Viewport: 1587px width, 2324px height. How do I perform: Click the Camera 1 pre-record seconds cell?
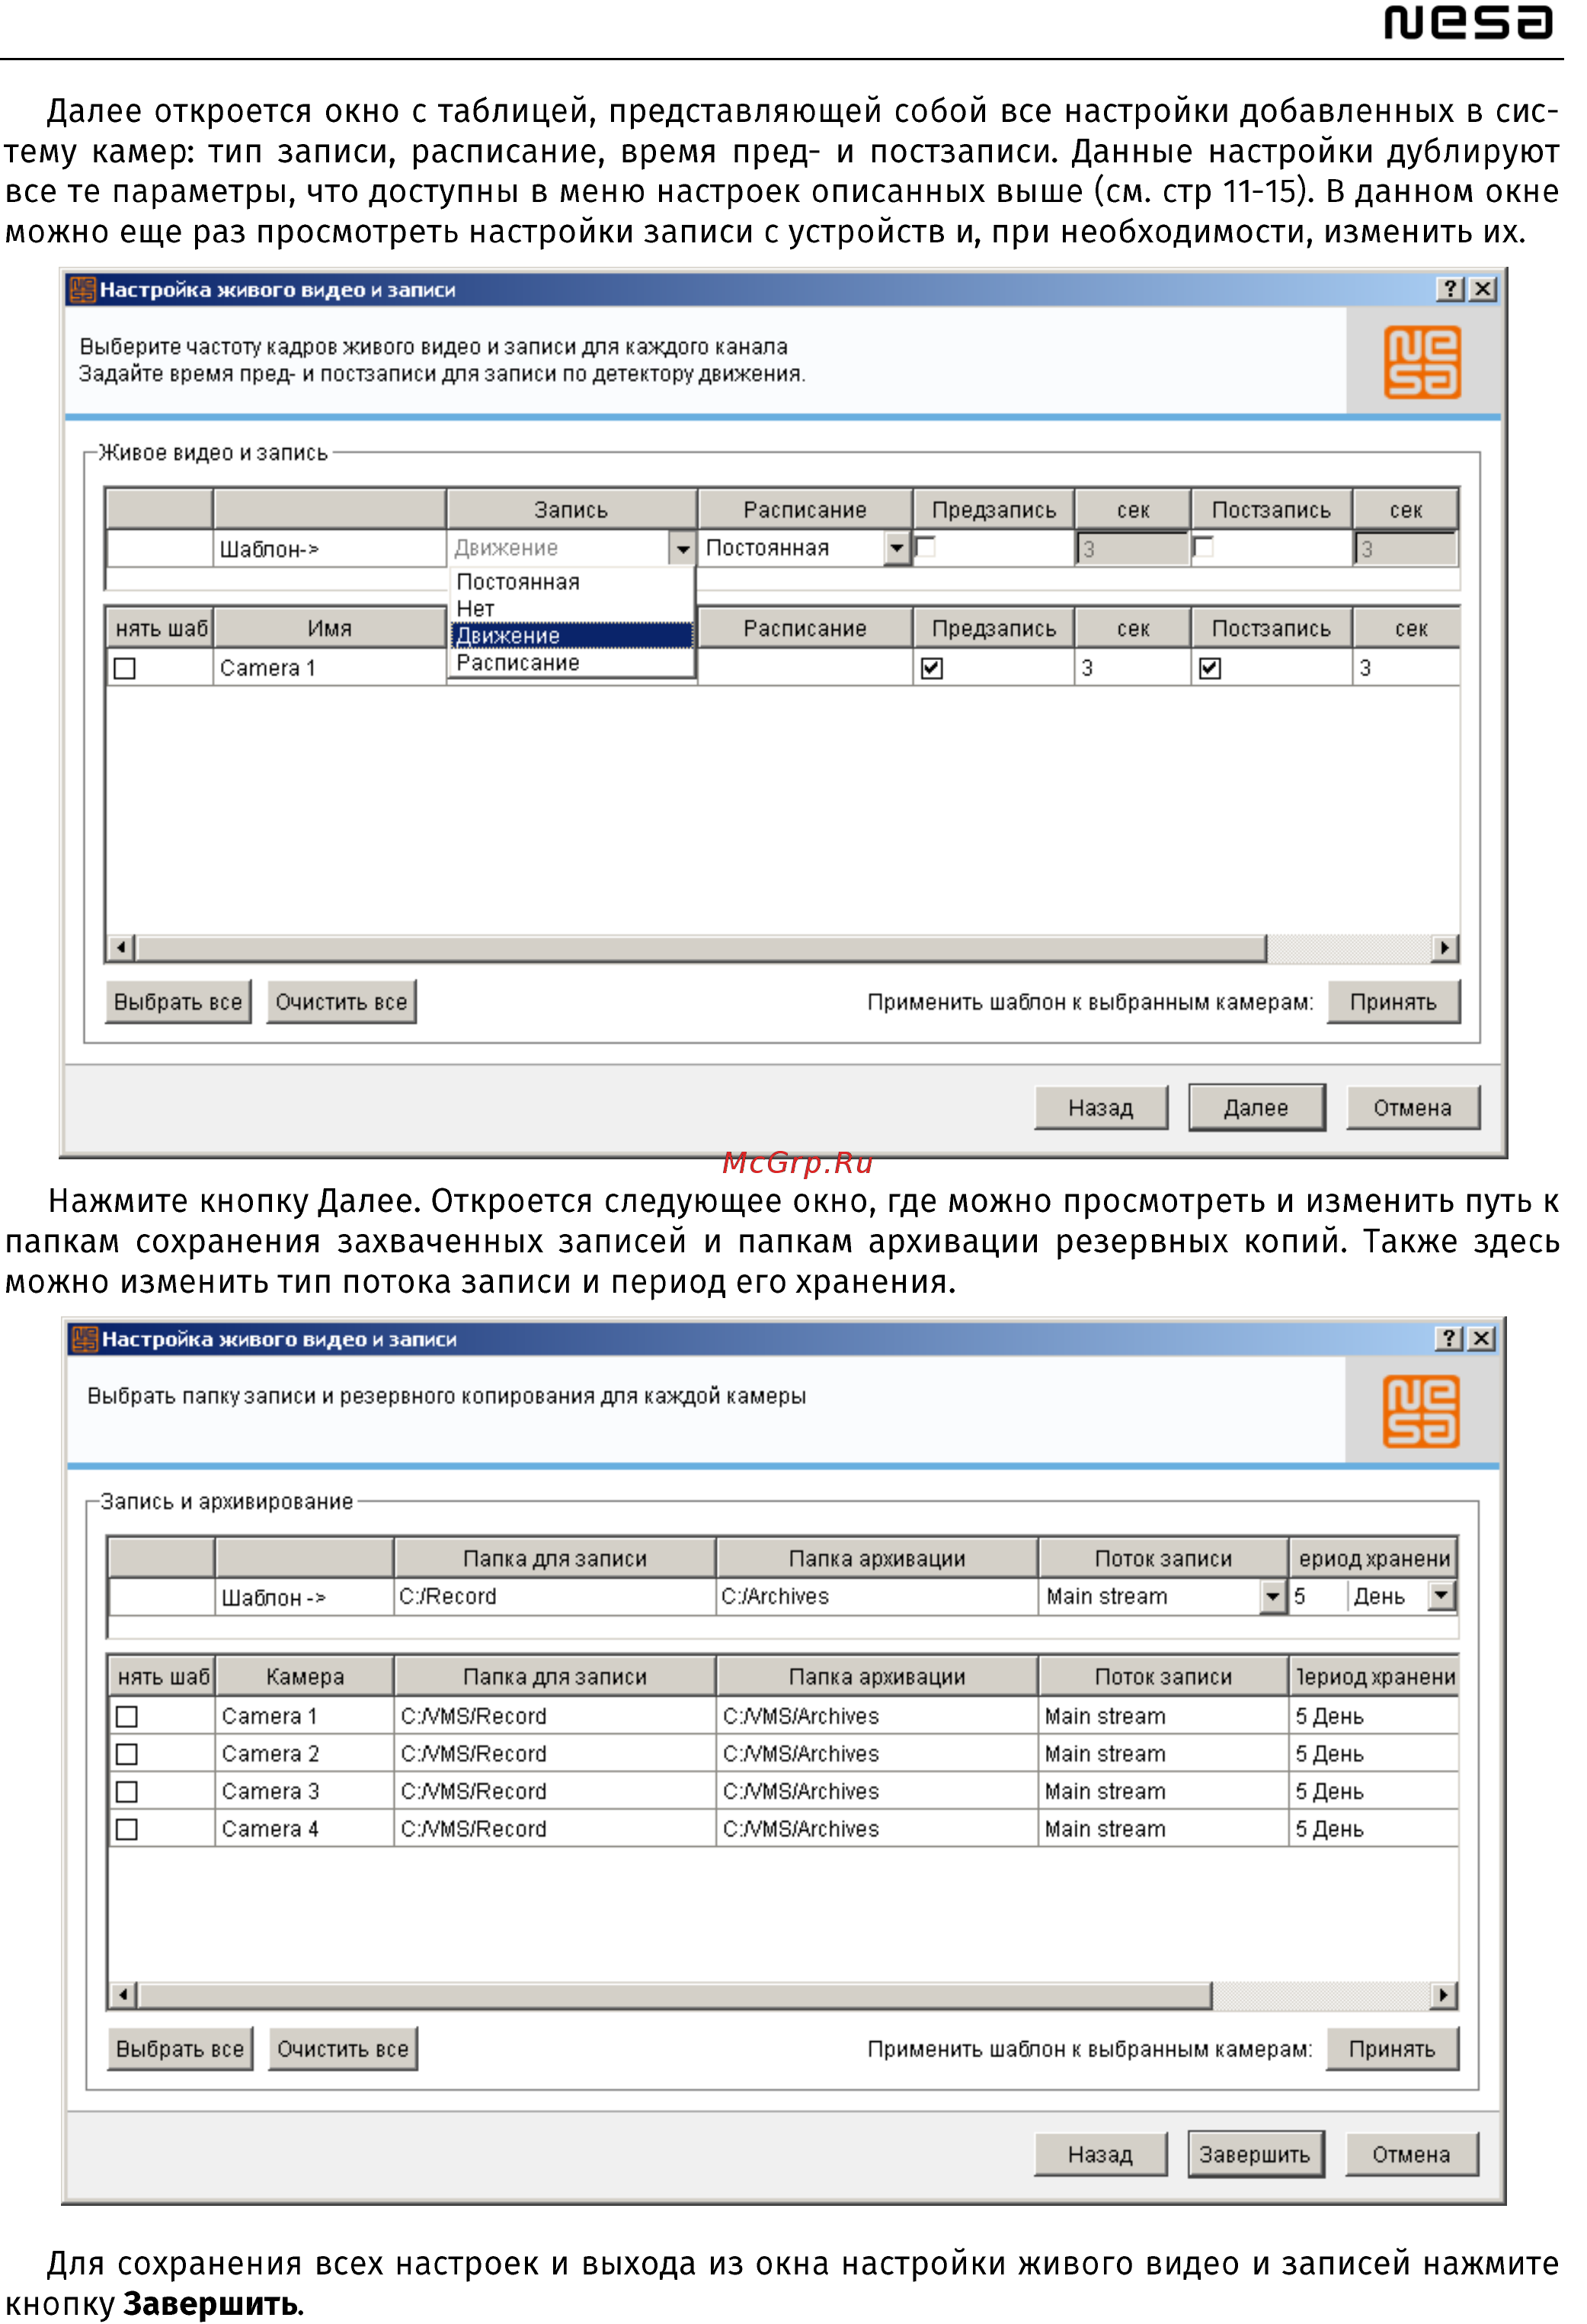click(1133, 668)
